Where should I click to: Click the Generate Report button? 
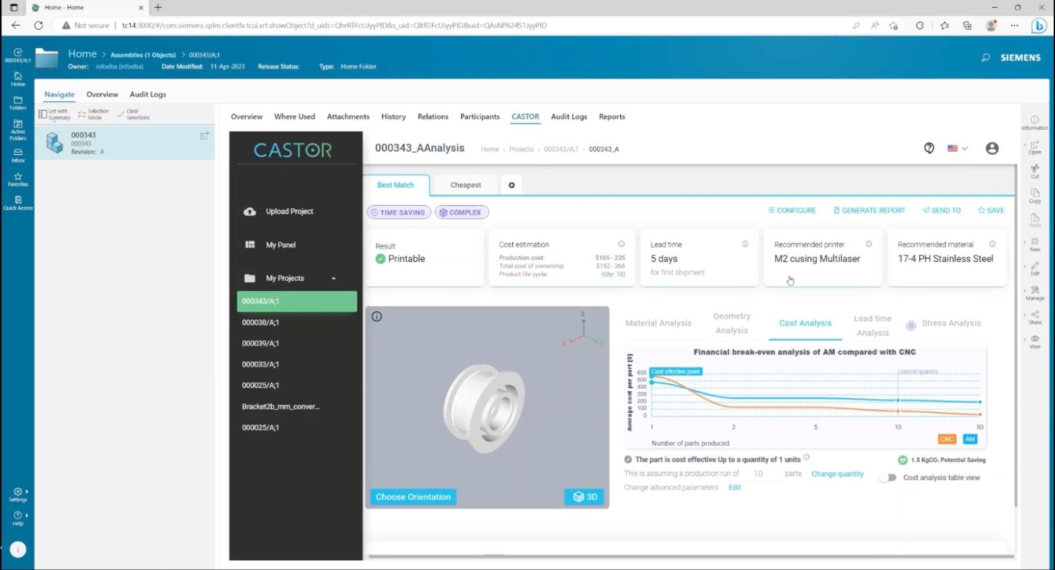coord(869,210)
